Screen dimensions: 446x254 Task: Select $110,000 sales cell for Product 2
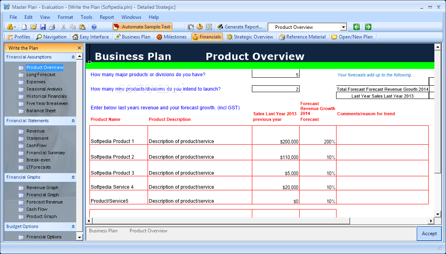[x=276, y=152]
